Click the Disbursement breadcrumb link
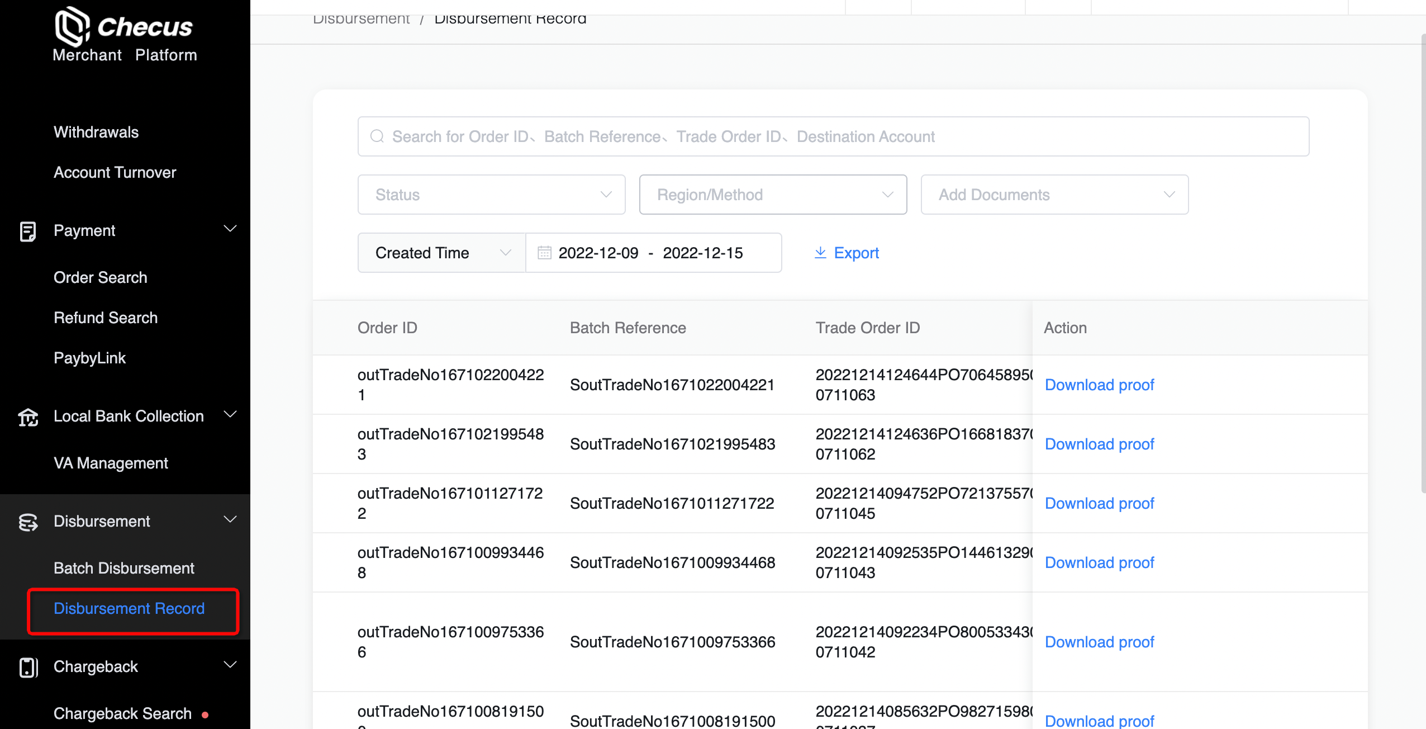 [361, 19]
